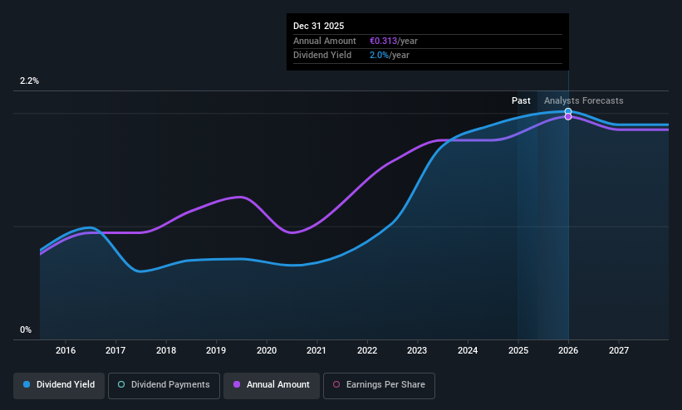Toggle the Annual Amount legend button

(x=272, y=385)
